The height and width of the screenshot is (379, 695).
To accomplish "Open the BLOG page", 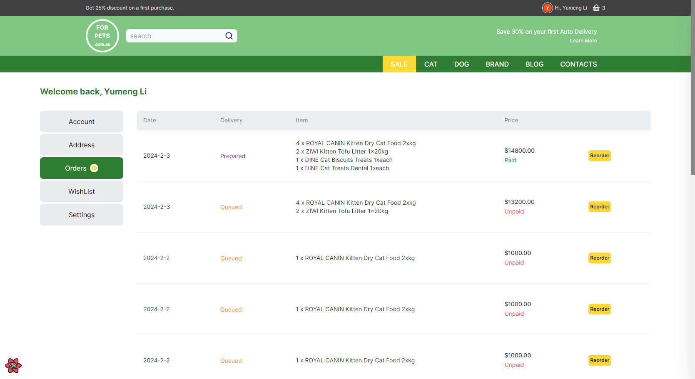I will [x=534, y=64].
